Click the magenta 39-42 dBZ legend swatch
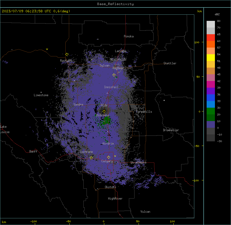Screen dimensions: 231x225 coord(211,84)
